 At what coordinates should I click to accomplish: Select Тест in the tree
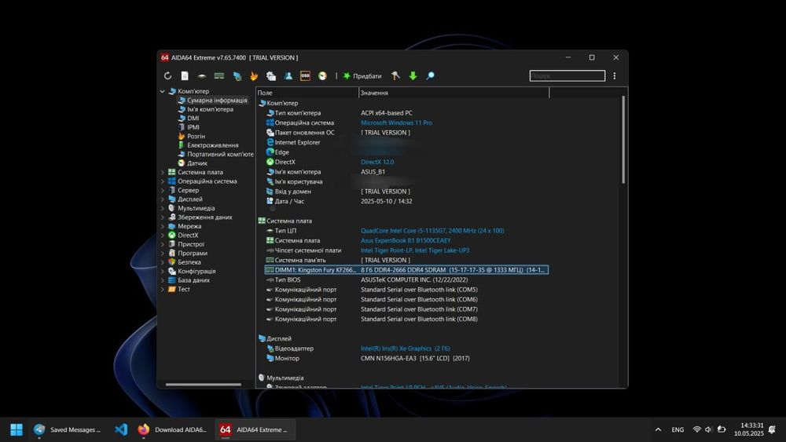point(183,290)
